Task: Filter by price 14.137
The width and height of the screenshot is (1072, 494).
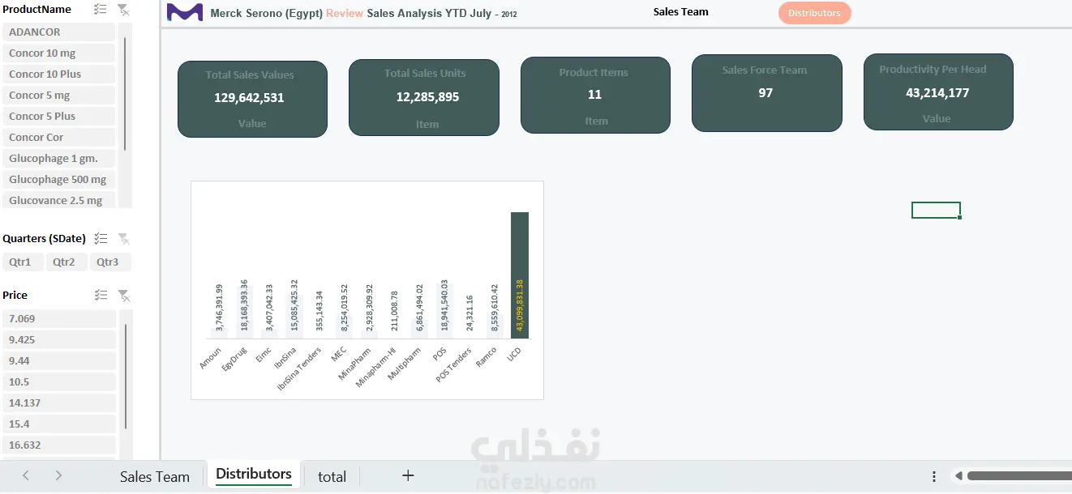Action: coord(59,402)
